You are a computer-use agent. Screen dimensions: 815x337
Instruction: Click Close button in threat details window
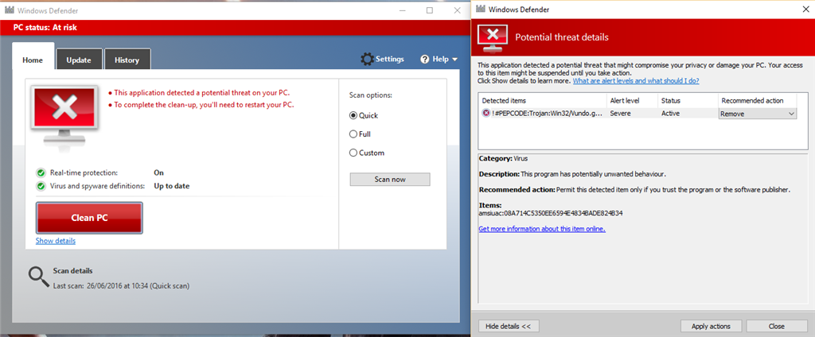(x=777, y=326)
